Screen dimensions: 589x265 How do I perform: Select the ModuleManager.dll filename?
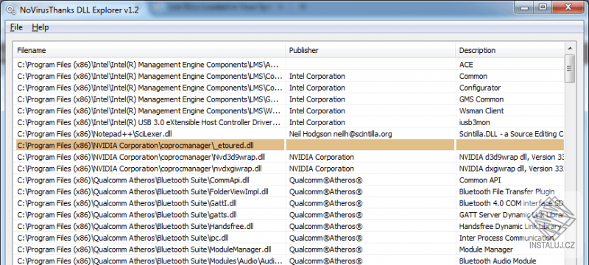144,250
